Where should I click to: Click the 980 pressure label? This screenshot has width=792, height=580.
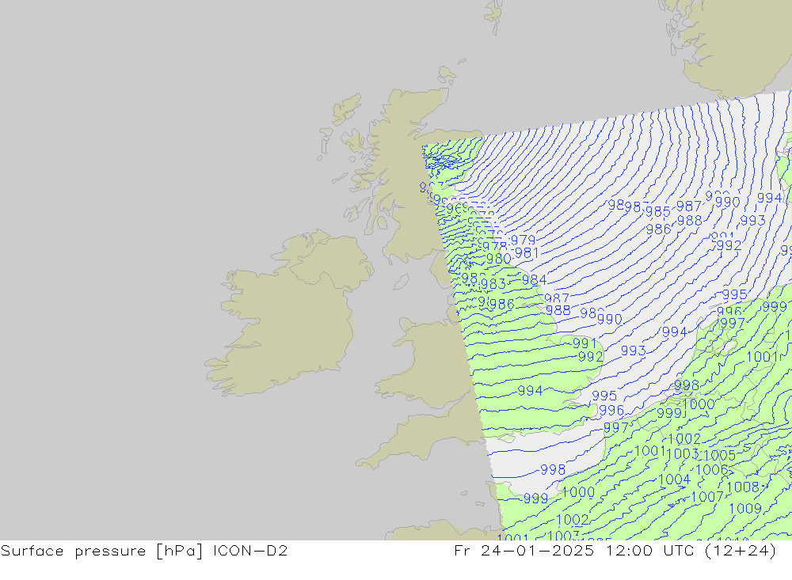click(x=498, y=259)
